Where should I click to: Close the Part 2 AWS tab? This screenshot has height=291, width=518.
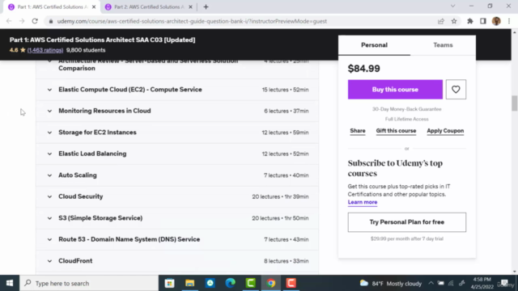point(190,7)
